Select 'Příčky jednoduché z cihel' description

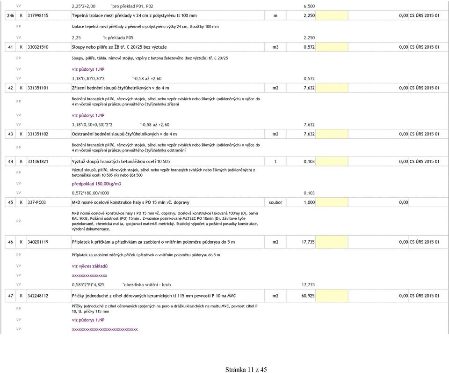point(154,296)
